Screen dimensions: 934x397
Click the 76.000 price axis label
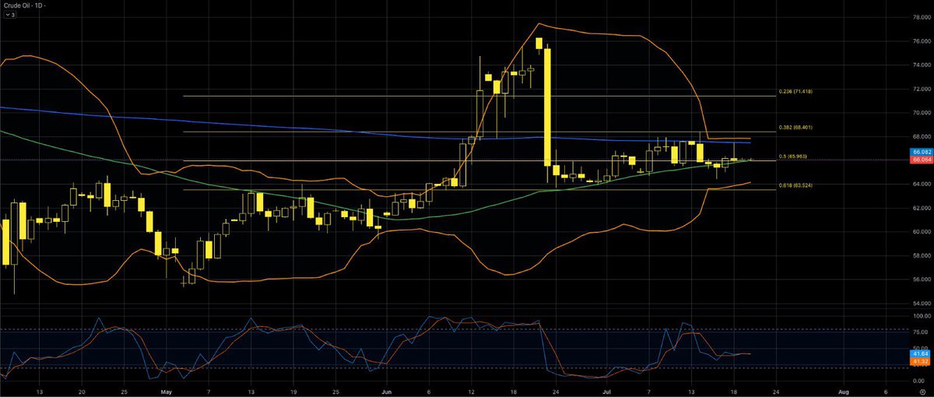click(x=922, y=41)
